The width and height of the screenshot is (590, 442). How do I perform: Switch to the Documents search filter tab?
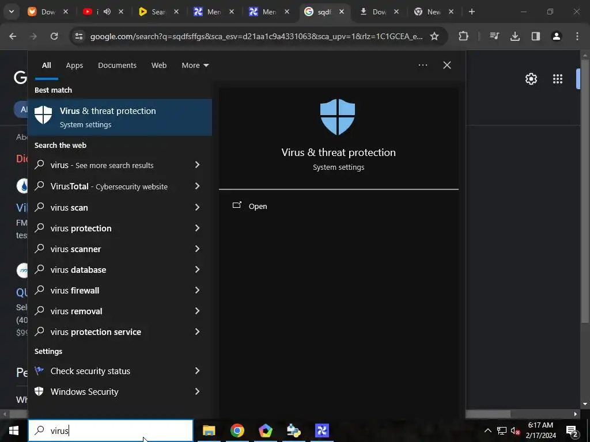(x=117, y=66)
